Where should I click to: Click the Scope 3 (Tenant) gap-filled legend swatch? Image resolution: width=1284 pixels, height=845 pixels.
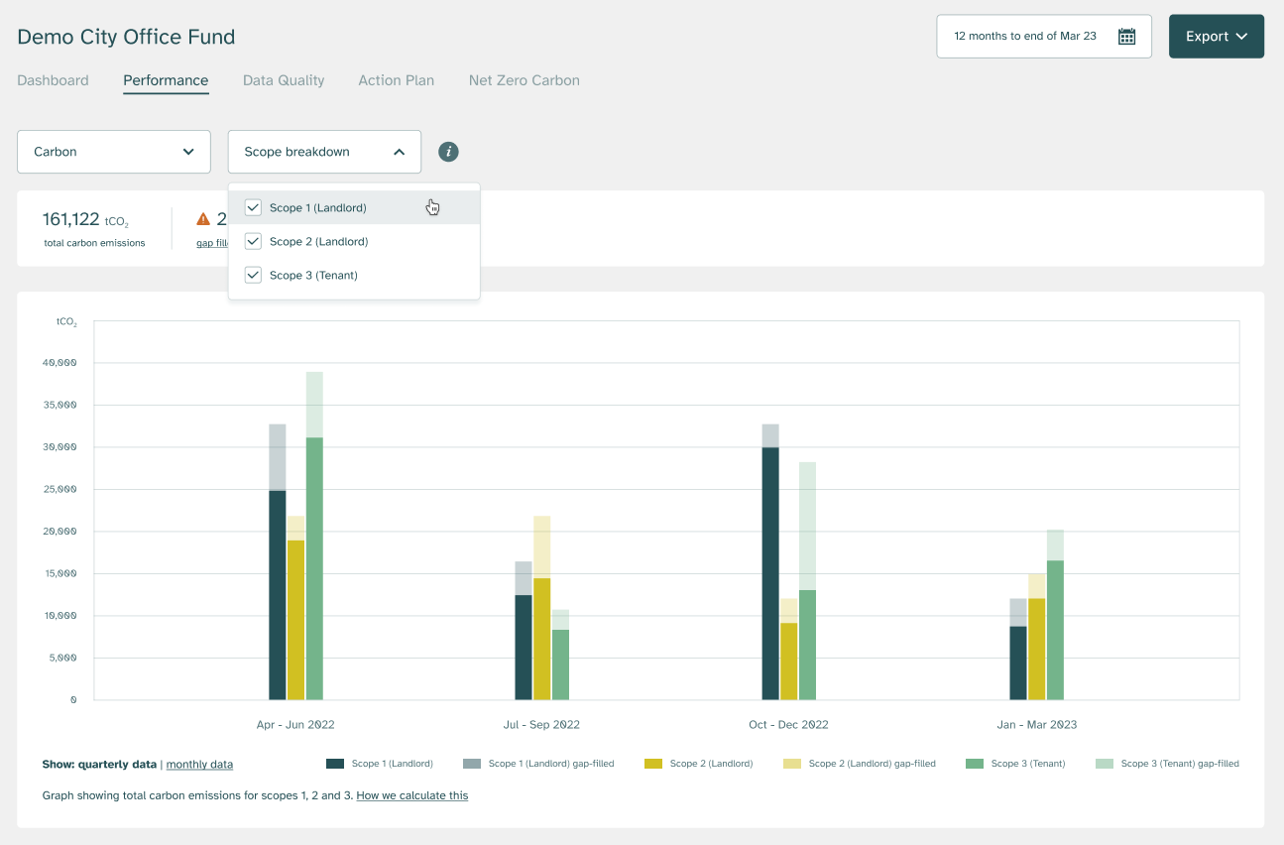point(1104,764)
